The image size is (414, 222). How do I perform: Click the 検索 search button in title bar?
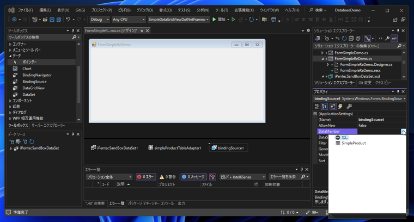point(318,10)
